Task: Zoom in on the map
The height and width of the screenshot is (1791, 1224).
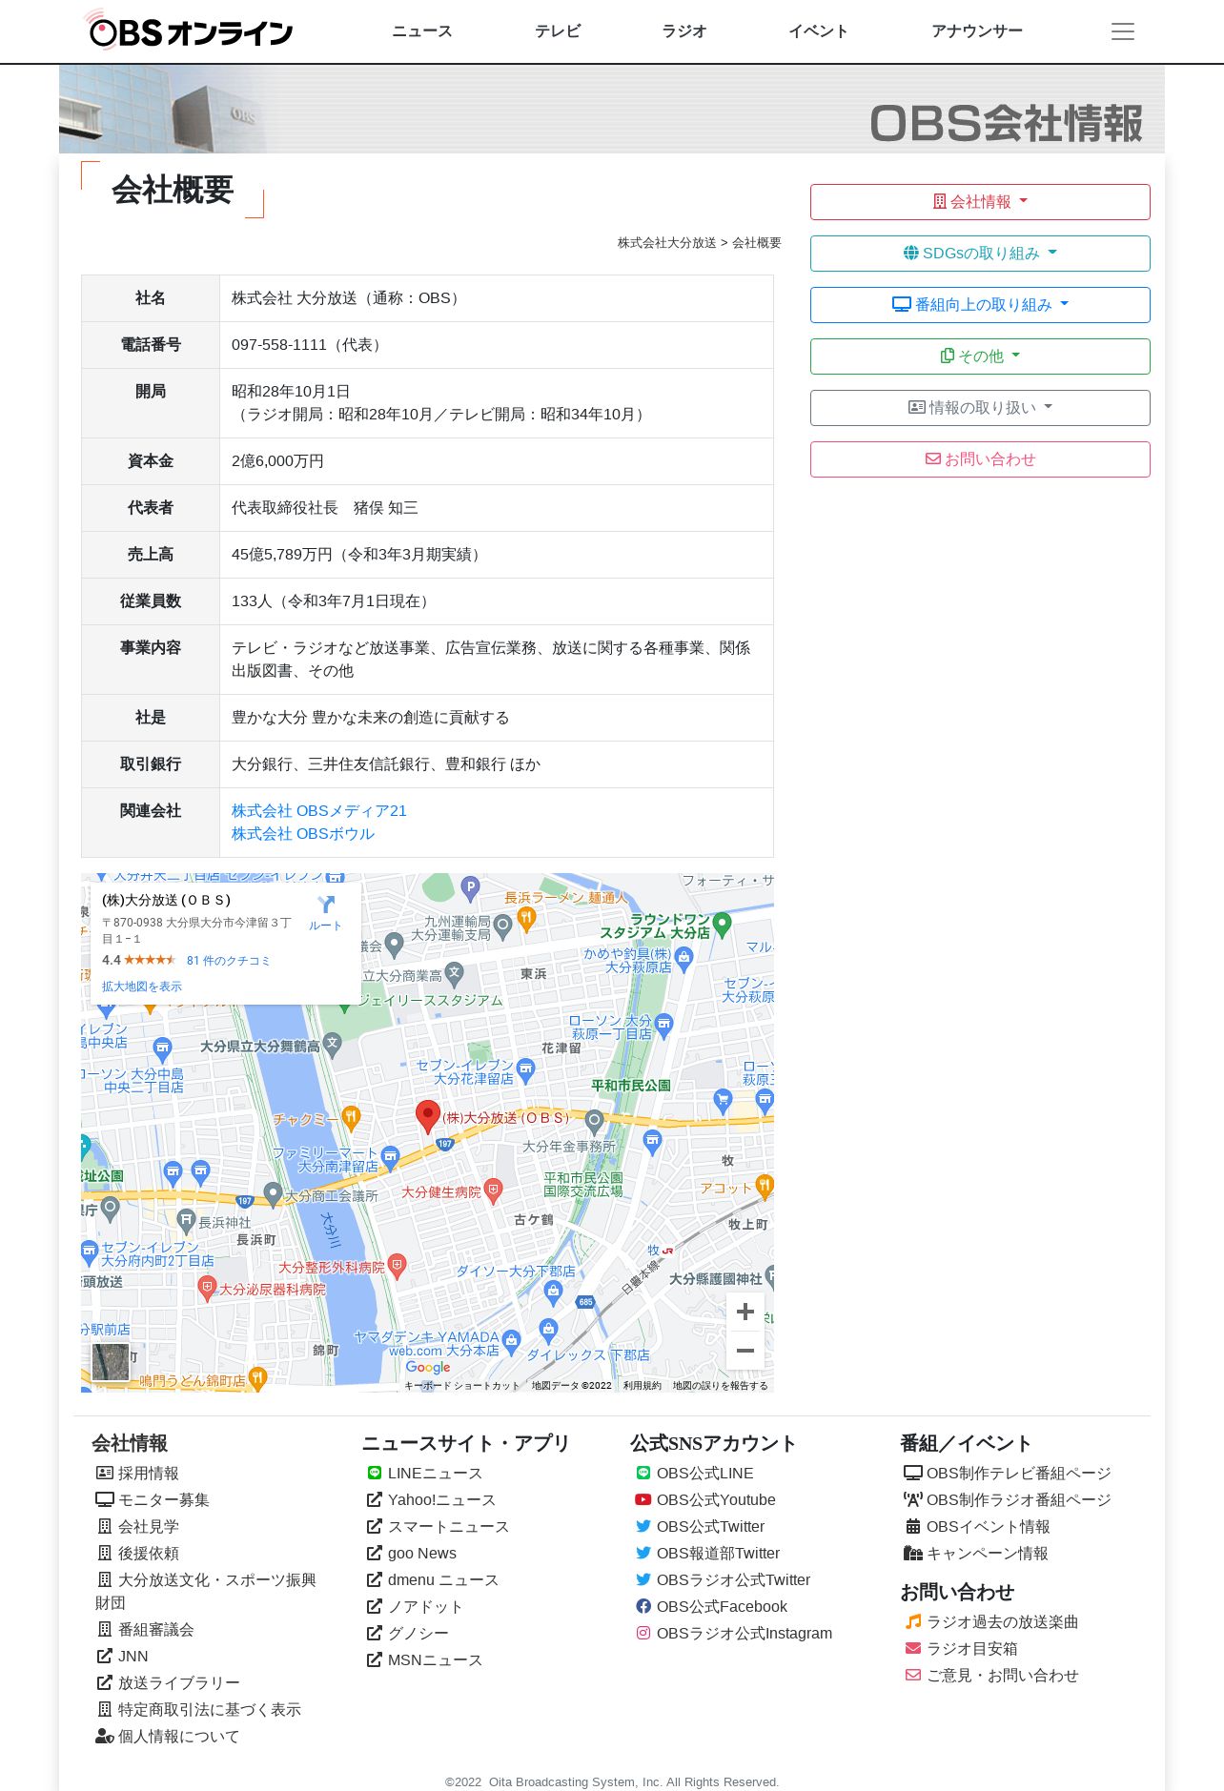Action: click(x=745, y=1312)
